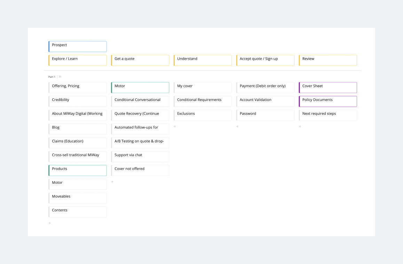This screenshot has height=264, width=403.
Task: Open the Get a quote activity card
Action: pyautogui.click(x=140, y=60)
